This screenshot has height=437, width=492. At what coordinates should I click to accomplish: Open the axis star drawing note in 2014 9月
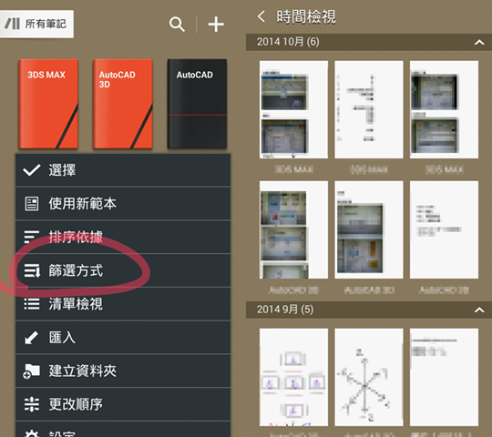369,378
